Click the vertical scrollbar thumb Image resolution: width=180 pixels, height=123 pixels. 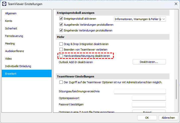pyautogui.click(x=176, y=89)
